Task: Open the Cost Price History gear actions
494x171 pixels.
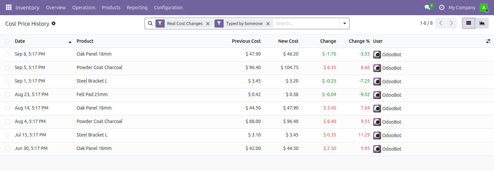Action: click(54, 23)
